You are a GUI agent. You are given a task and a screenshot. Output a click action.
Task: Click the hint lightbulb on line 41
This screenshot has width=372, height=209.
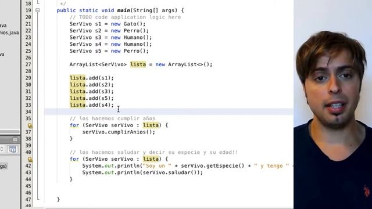[x=30, y=159]
